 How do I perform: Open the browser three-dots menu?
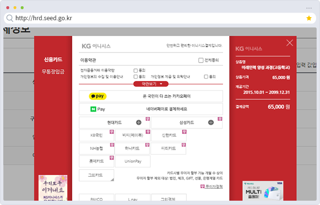pyautogui.click(x=309, y=8)
